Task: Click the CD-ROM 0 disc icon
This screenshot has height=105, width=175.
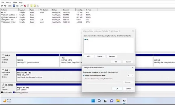Action: 3,85
